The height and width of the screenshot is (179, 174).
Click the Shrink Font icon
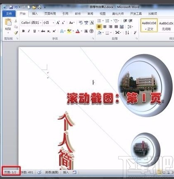[63, 23]
